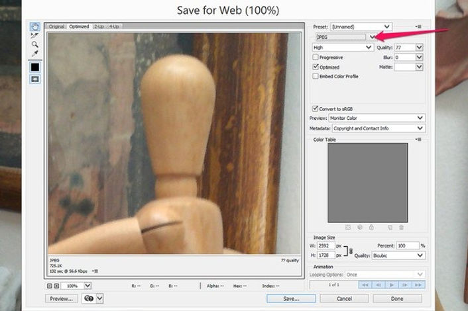468x311 pixels.
Task: Open the black eyedropper color swatch
Action: [35, 67]
